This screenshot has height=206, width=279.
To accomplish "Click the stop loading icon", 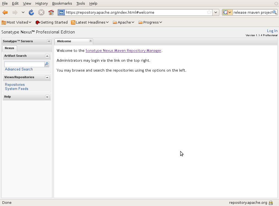I will 41,12.
